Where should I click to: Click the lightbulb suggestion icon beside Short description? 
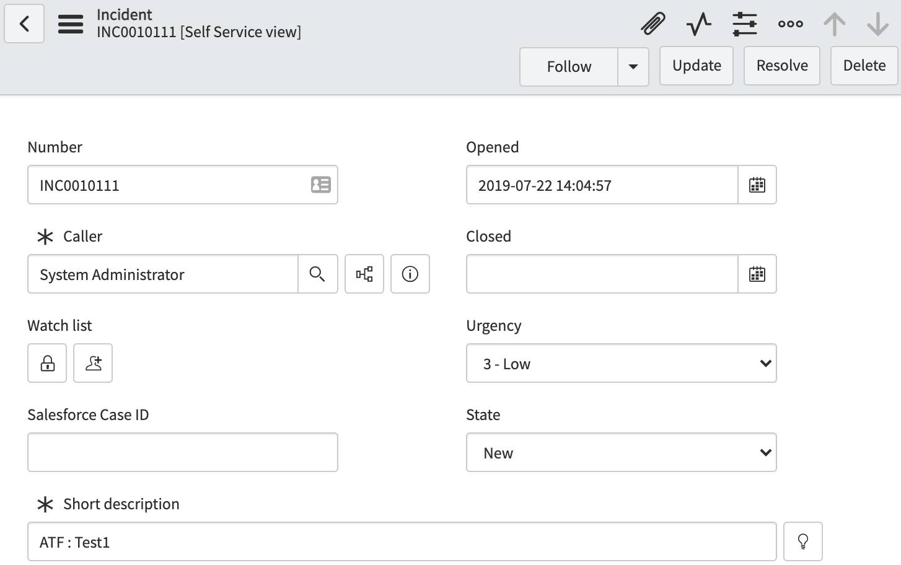click(x=803, y=541)
